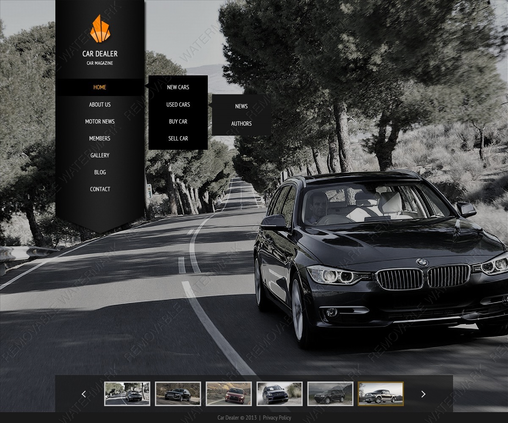The image size is (508, 423).
Task: Open the Gallery page
Action: point(100,155)
